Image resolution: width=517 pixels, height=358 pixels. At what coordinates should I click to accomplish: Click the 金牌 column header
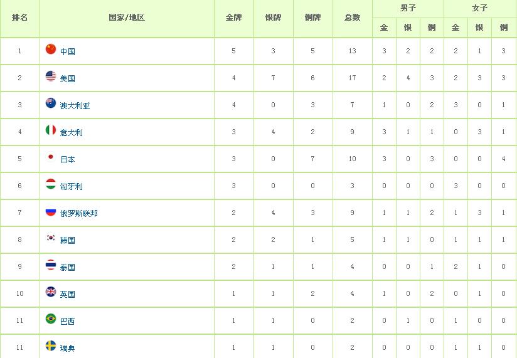234,18
